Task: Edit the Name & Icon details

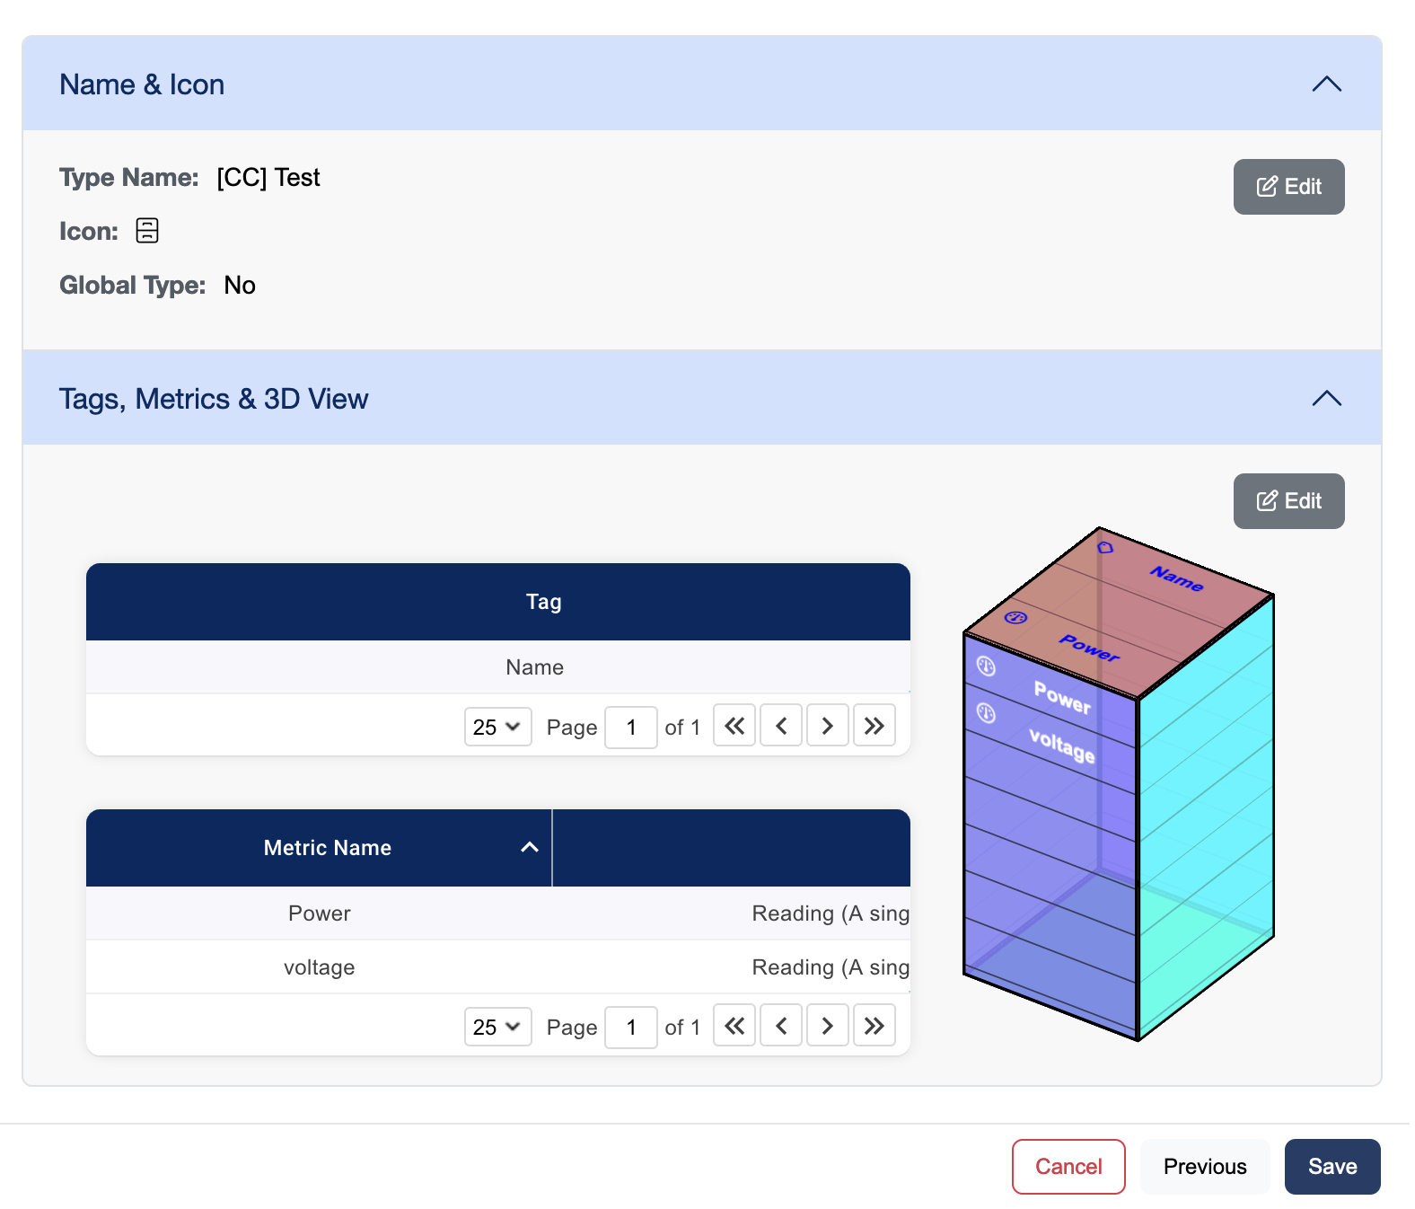Action: point(1288,187)
